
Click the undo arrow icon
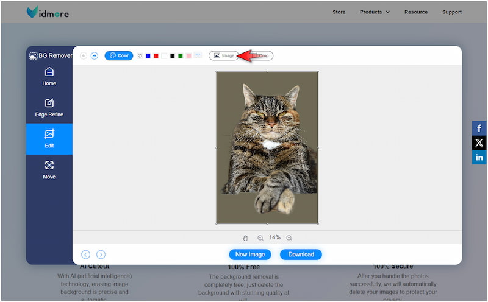pos(84,55)
